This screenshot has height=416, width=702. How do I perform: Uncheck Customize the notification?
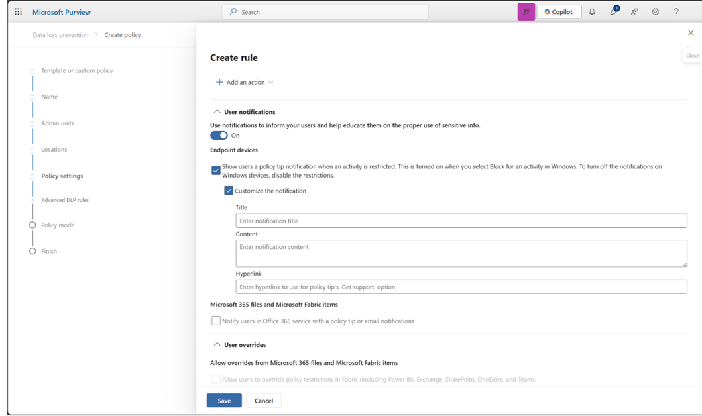229,191
